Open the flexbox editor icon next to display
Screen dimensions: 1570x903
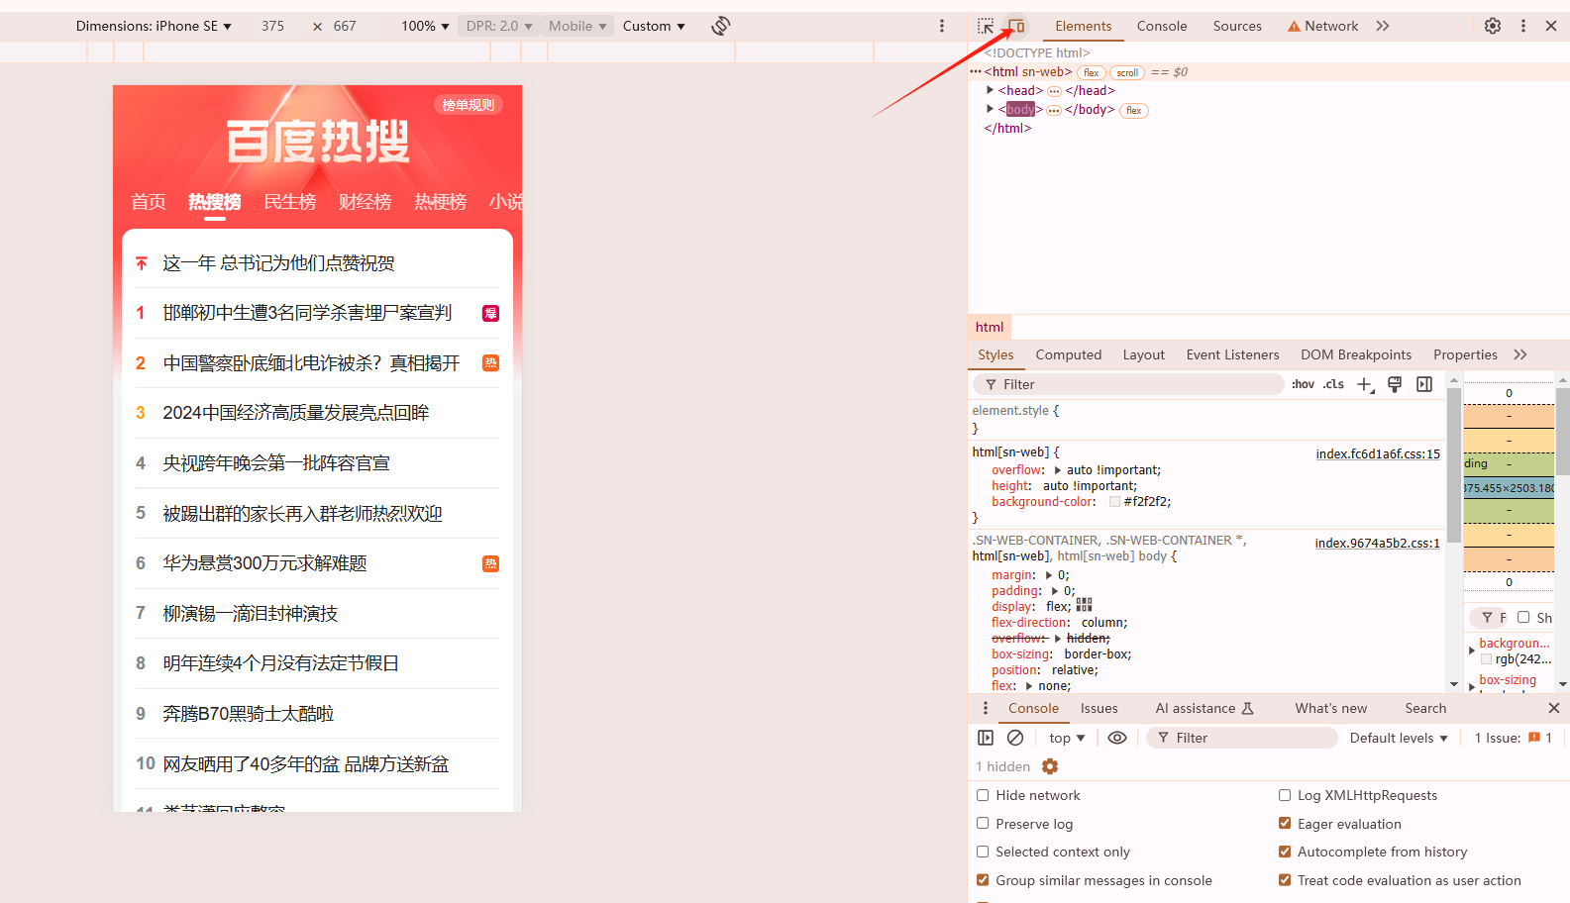(1085, 605)
